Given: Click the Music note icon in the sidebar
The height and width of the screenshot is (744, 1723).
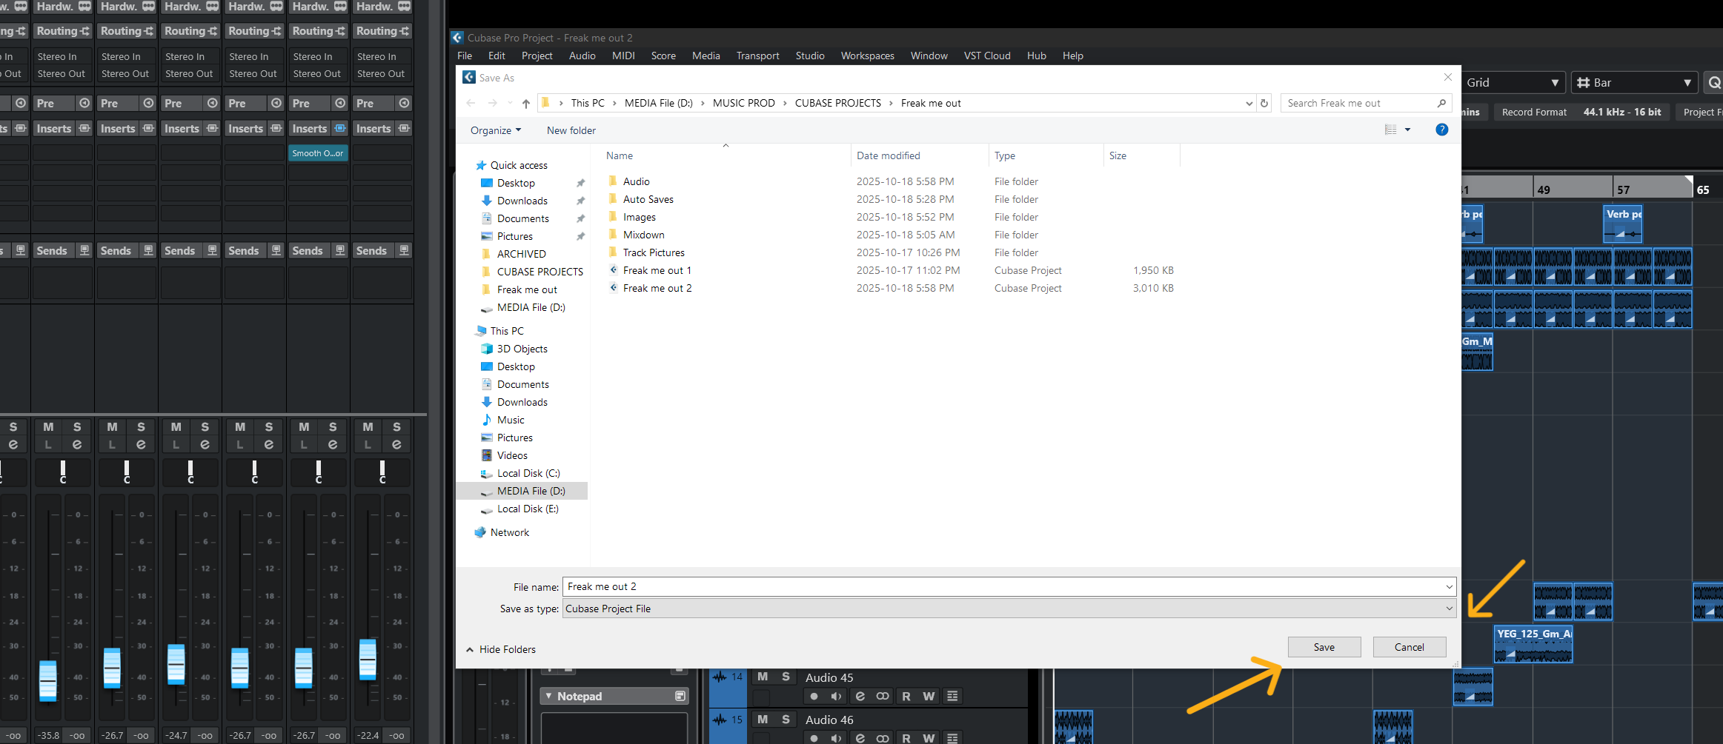Looking at the screenshot, I should [x=487, y=420].
